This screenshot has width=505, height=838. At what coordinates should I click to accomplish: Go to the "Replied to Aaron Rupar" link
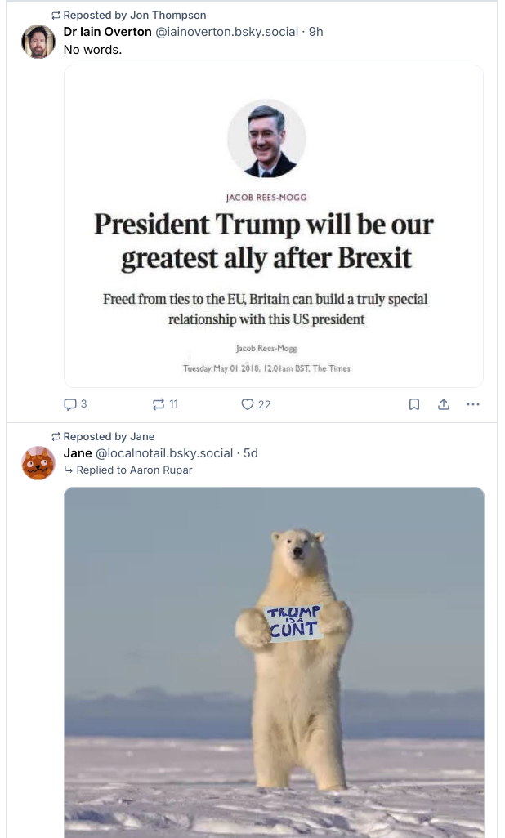pos(134,470)
